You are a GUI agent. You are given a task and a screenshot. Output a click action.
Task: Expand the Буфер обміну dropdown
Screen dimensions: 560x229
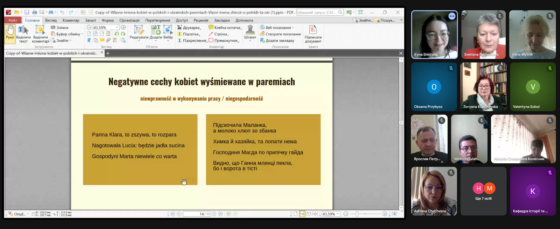click(x=82, y=34)
